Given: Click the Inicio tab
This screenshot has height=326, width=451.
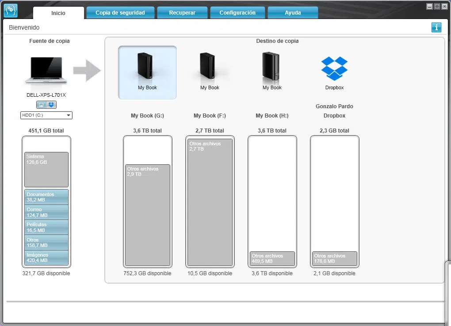Looking at the screenshot, I should pos(58,13).
